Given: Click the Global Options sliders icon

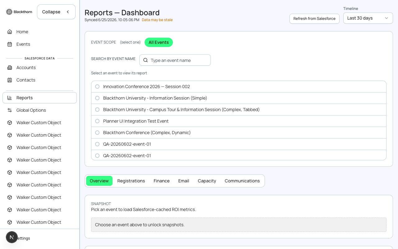Looking at the screenshot, I should (x=10, y=110).
